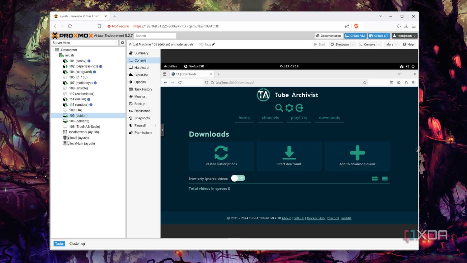Edit the VM tags pencil icon

point(213,45)
